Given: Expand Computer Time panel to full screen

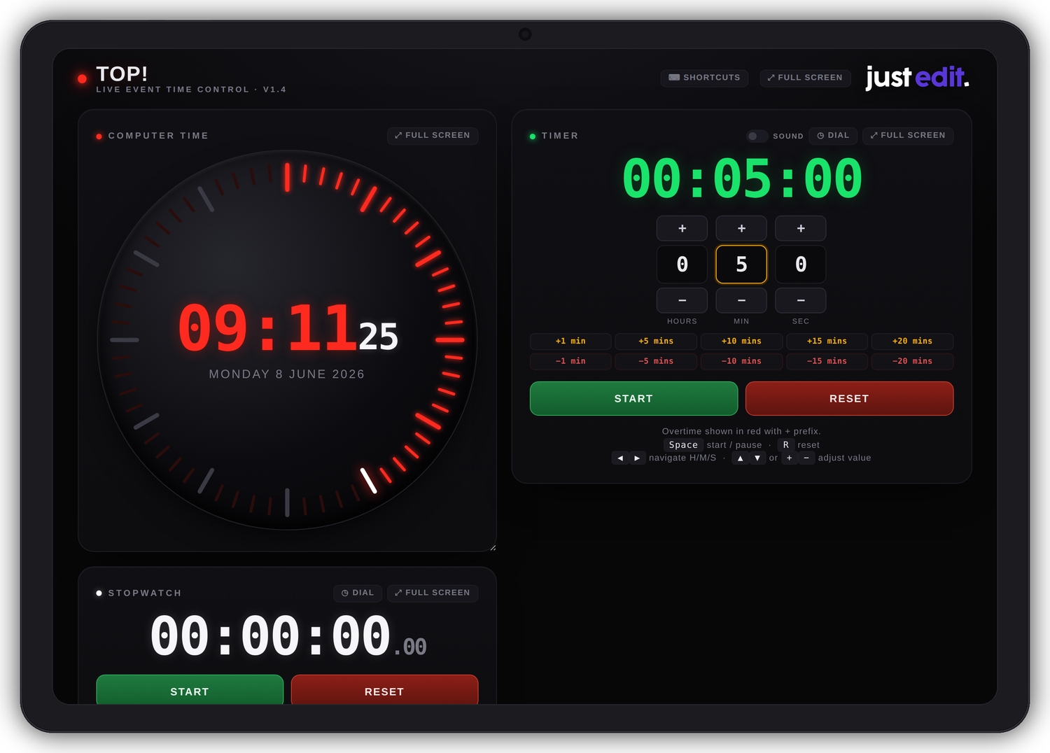Looking at the screenshot, I should click(x=433, y=135).
